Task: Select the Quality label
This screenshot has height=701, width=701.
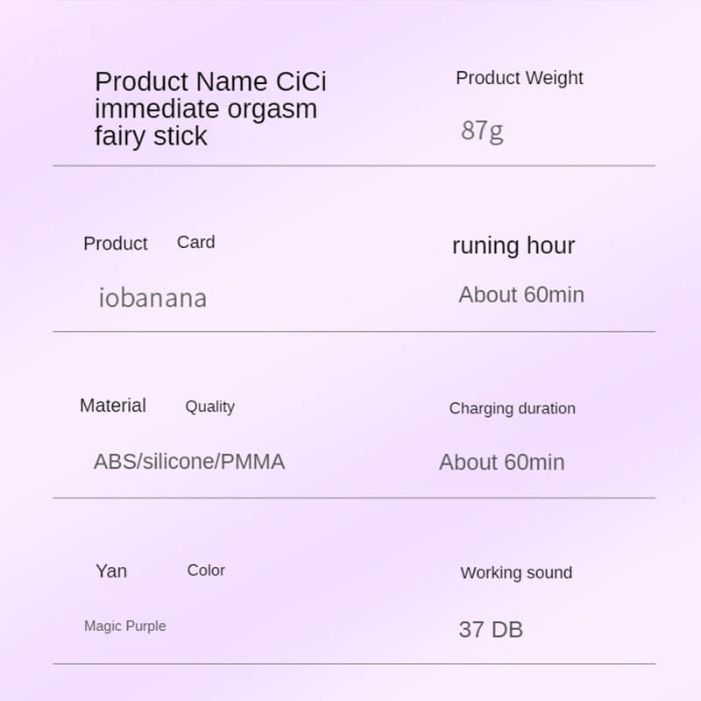Action: pos(209,407)
